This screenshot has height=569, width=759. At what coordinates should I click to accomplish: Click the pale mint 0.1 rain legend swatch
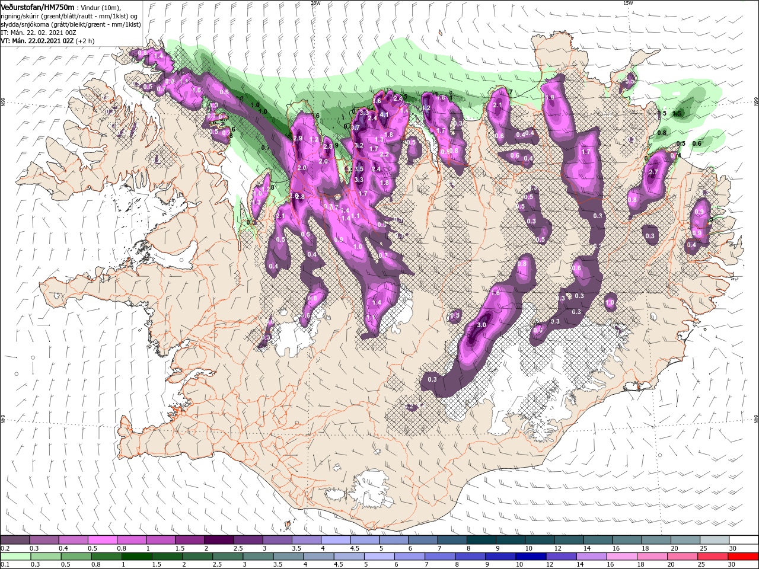point(15,557)
